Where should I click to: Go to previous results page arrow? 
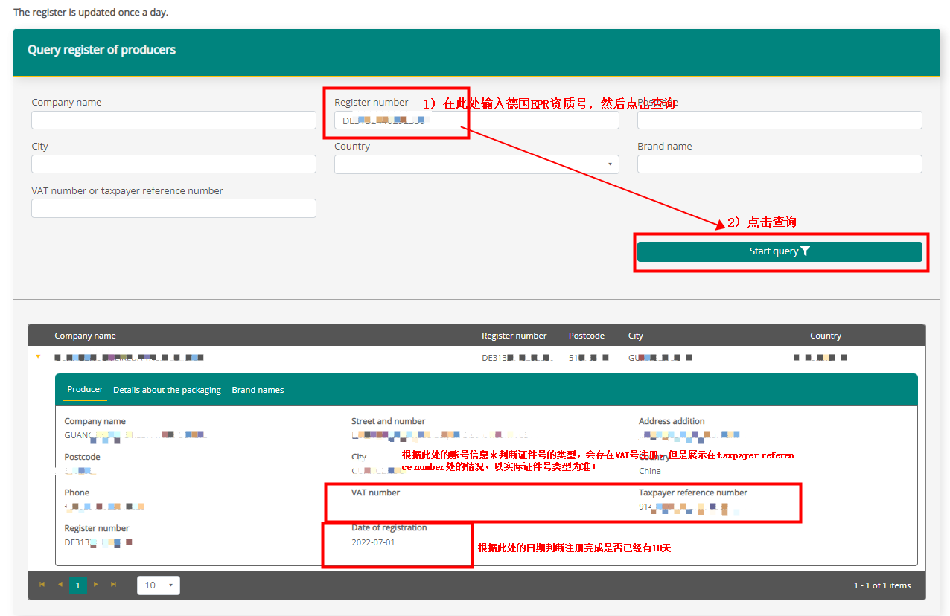point(60,585)
